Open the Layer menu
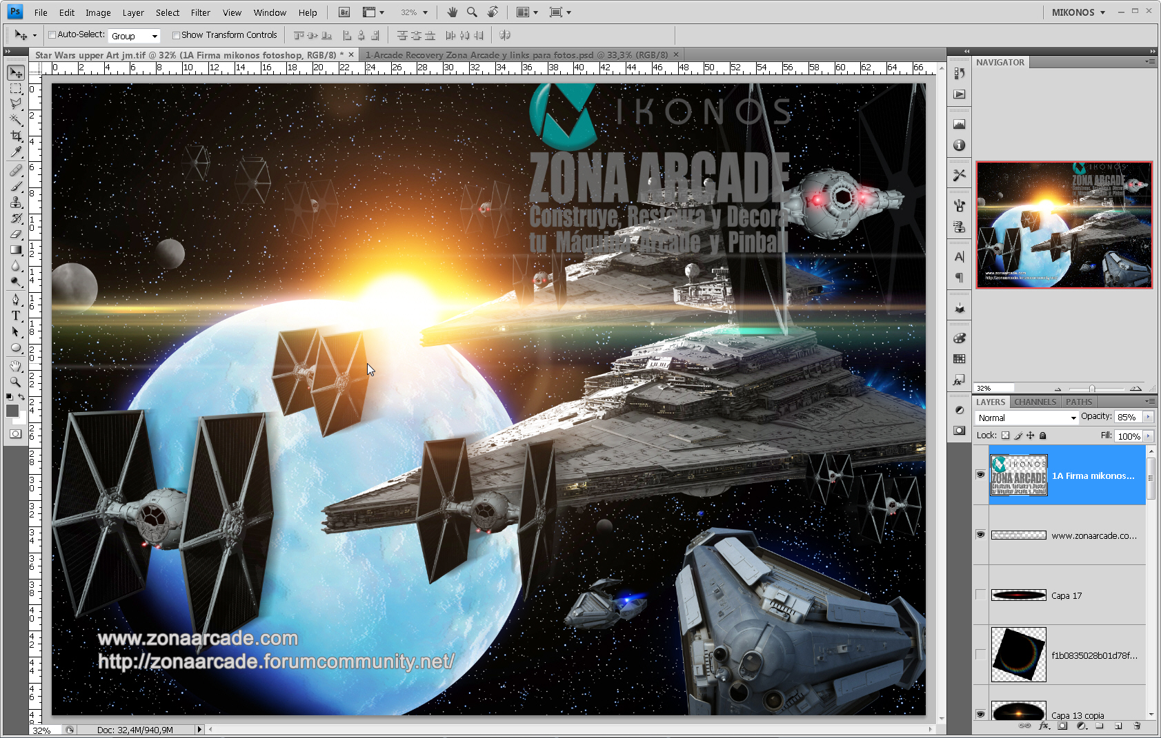The image size is (1161, 738). coord(133,12)
